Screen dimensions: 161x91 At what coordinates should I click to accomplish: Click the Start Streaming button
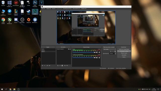click(x=124, y=49)
